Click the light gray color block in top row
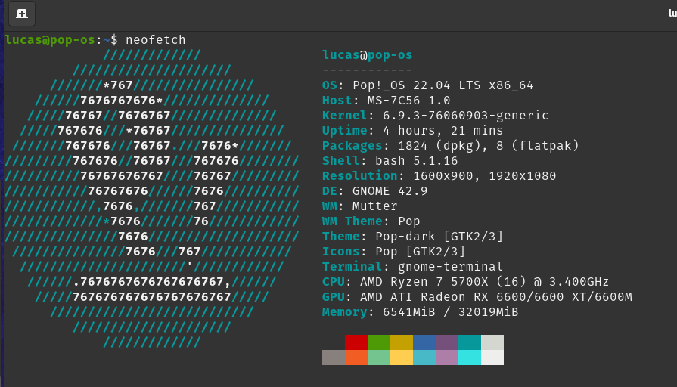This screenshot has width=677, height=387. [492, 342]
